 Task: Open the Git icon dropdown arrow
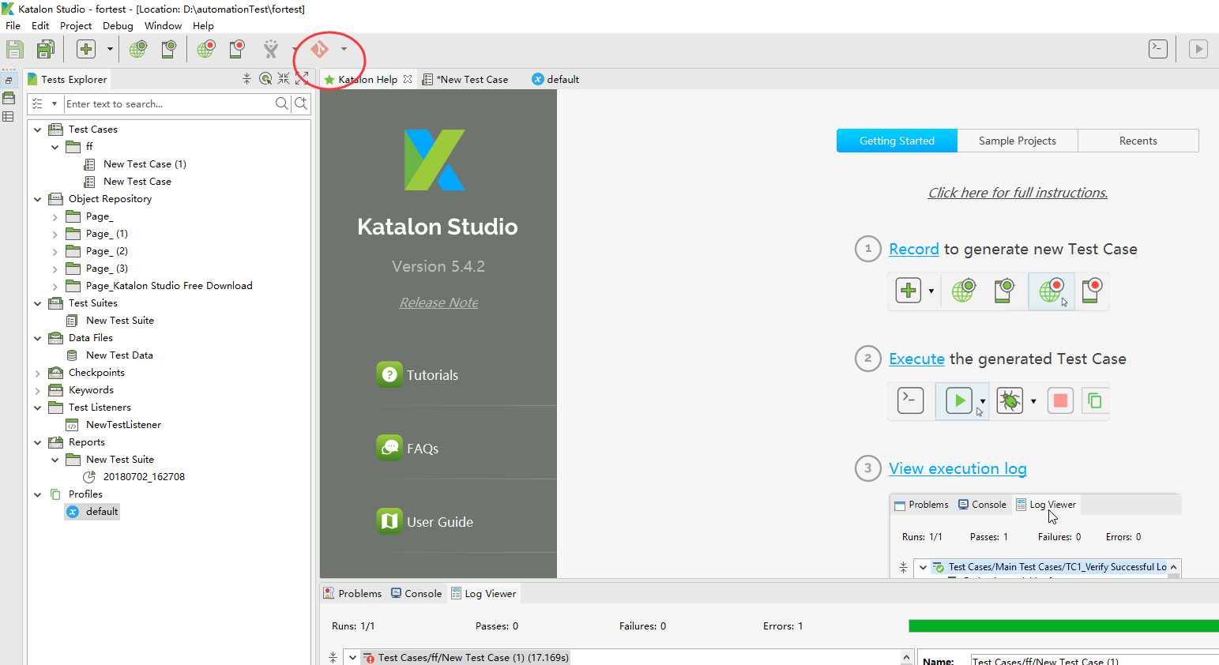344,49
